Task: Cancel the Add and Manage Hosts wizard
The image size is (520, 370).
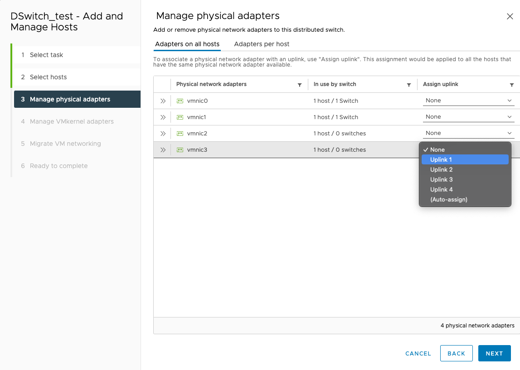Action: [418, 353]
